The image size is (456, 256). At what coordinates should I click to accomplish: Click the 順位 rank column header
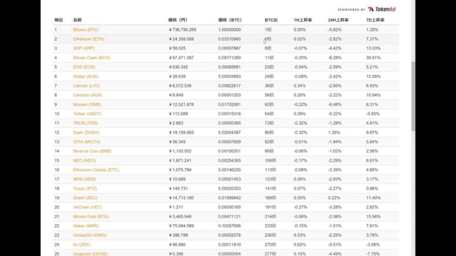coord(59,20)
